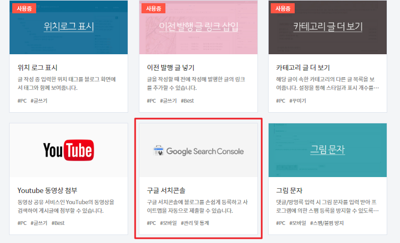The height and width of the screenshot is (243, 400).
Task: Click #글쓰기 tag on 위치 로그 표시 card
Action: (x=39, y=100)
